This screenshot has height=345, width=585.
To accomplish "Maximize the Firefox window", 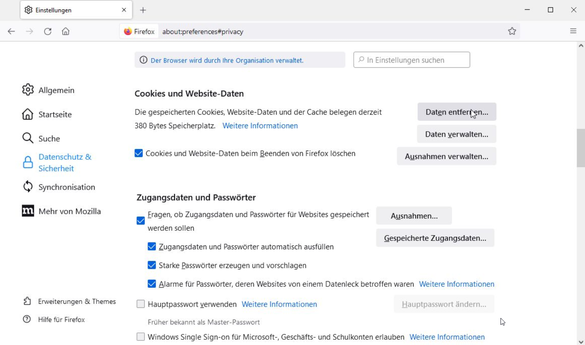I will click(550, 10).
